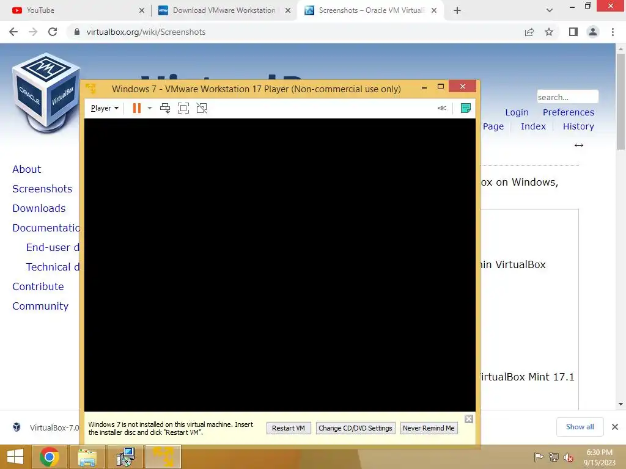Open the About sidebar link
Screen dimensions: 626x469
pos(26,169)
